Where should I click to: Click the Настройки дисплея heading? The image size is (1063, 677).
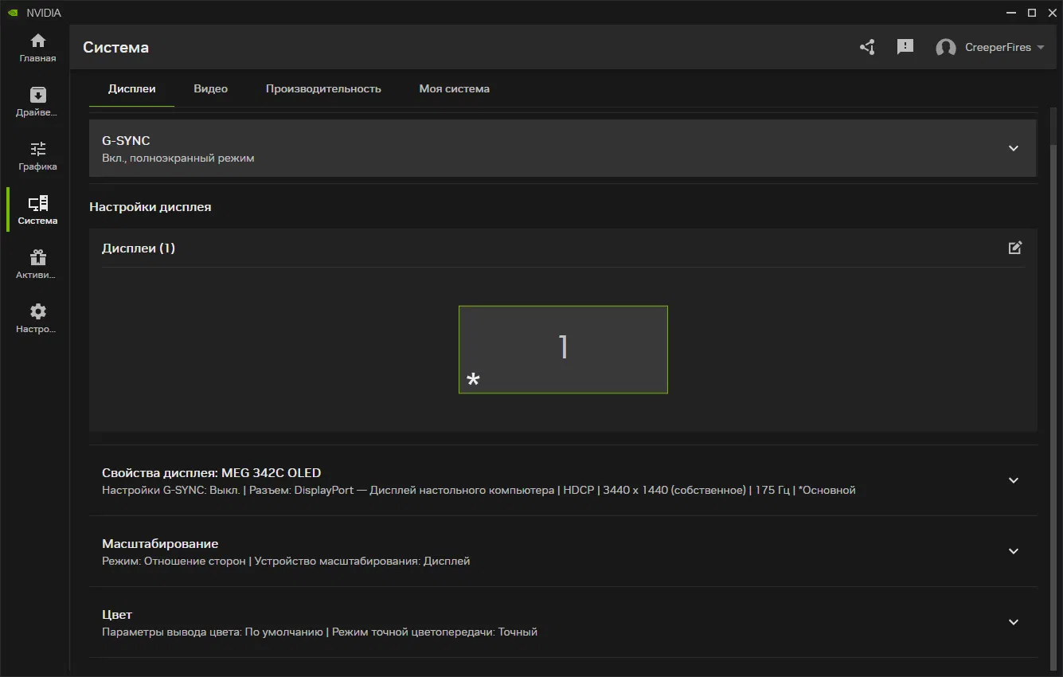point(150,206)
